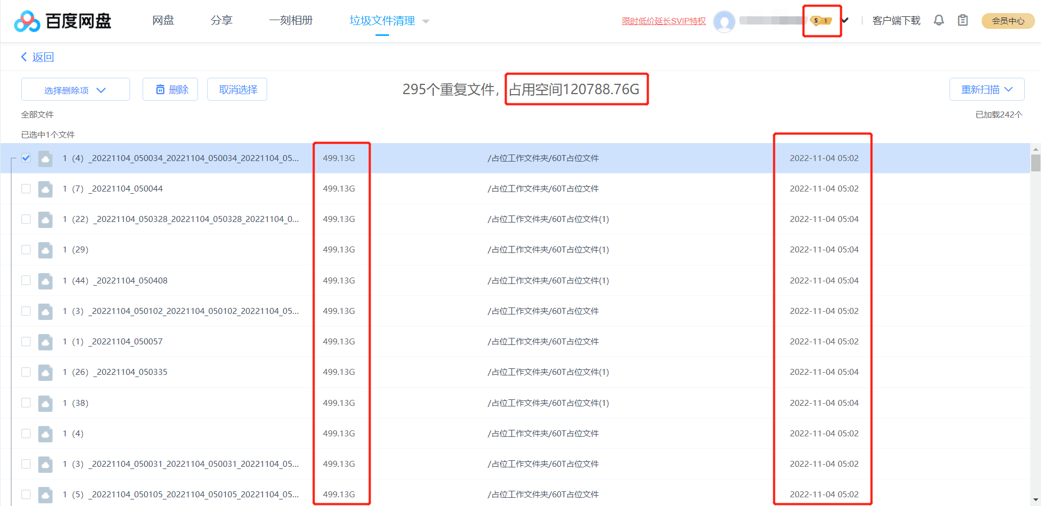Click the trash icon in the 删除 button
The width and height of the screenshot is (1041, 506).
pos(160,89)
